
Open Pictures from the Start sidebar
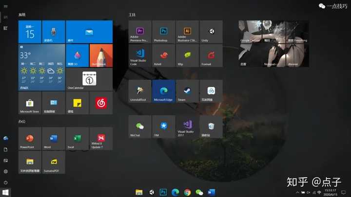pos(5,161)
